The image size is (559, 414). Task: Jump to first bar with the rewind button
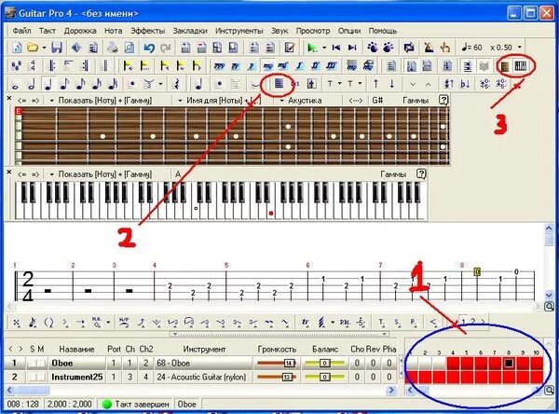pos(335,48)
